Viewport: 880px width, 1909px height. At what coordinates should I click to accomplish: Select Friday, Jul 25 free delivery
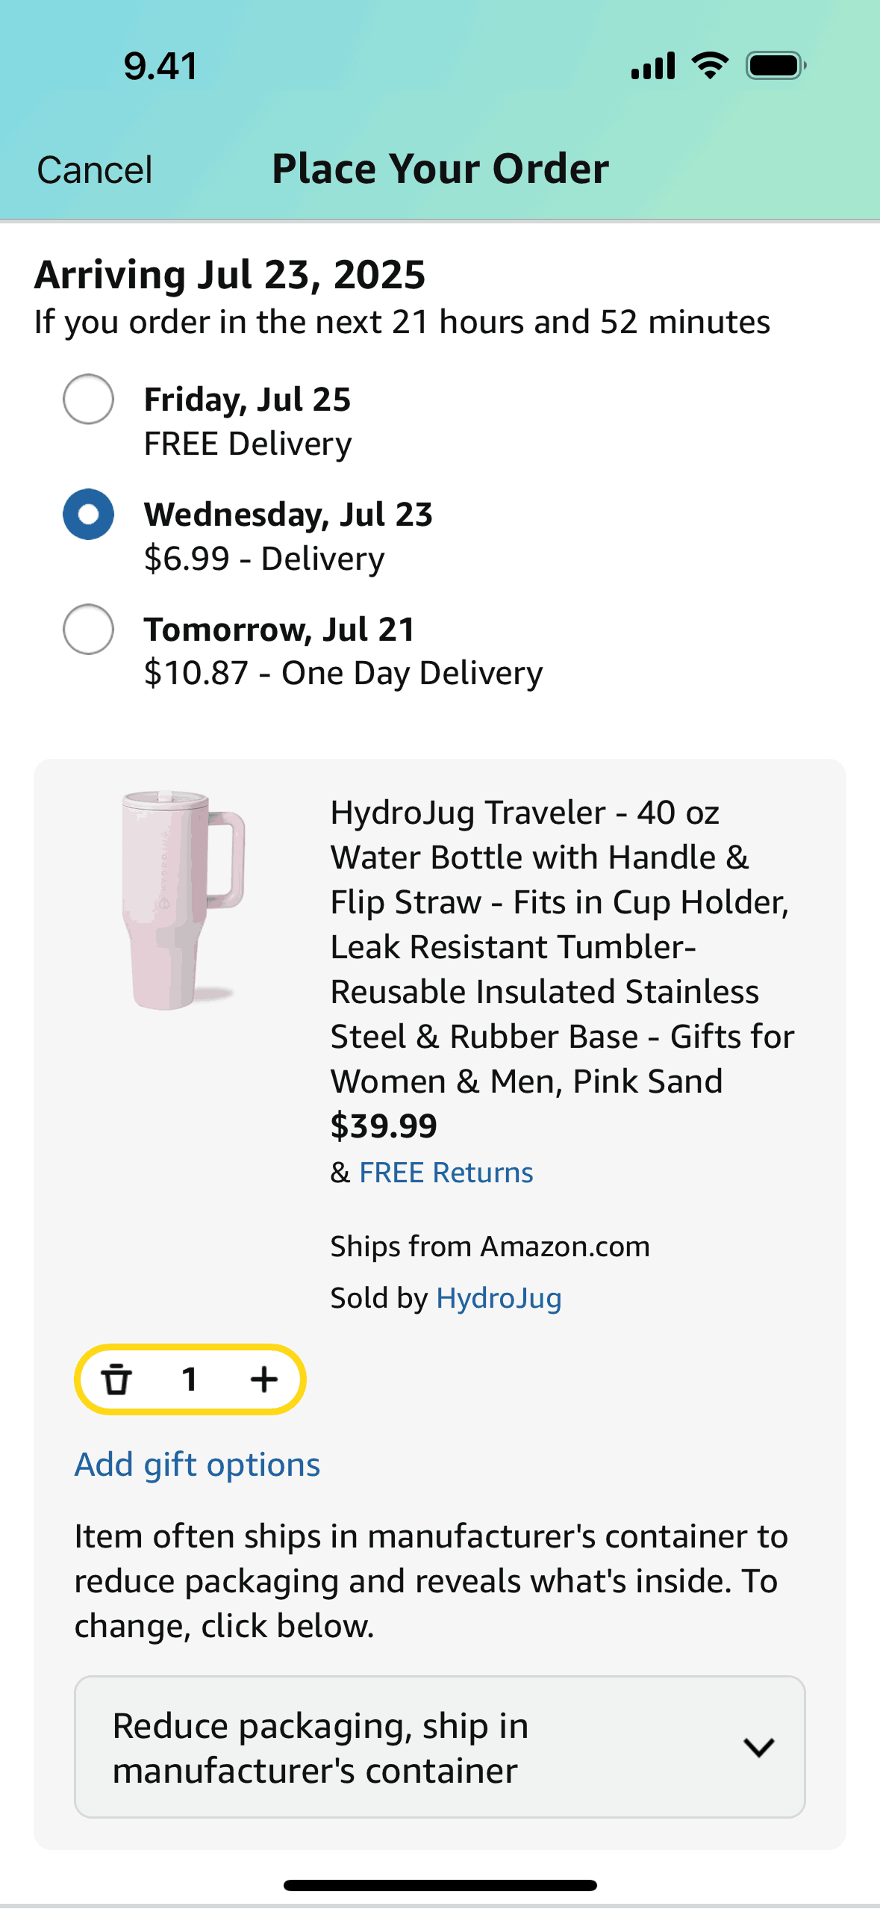point(89,400)
